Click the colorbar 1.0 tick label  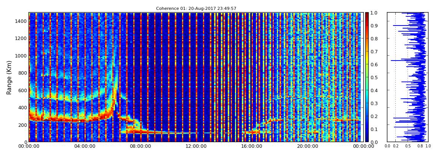[x=375, y=13]
